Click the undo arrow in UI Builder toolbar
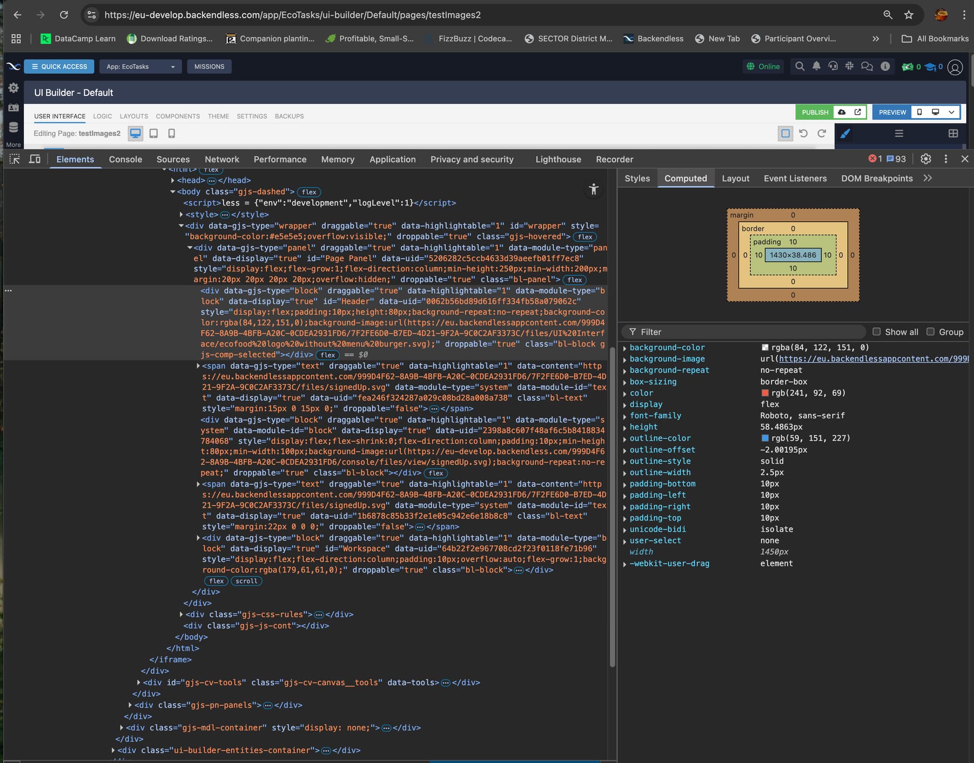This screenshot has height=763, width=974. [803, 133]
